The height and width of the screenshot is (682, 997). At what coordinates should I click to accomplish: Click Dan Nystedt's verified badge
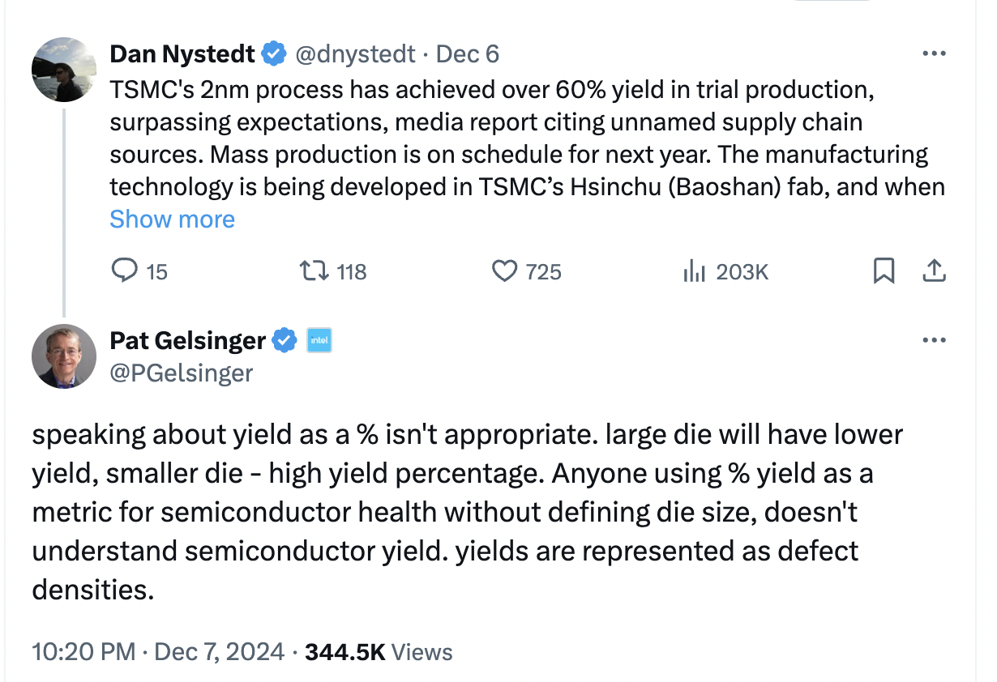tap(274, 54)
